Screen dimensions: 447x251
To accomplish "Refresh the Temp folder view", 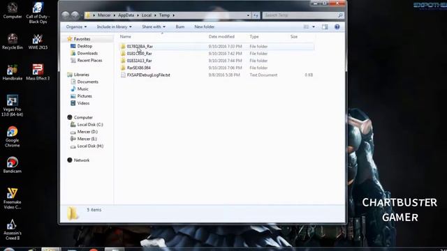I will [x=256, y=15].
